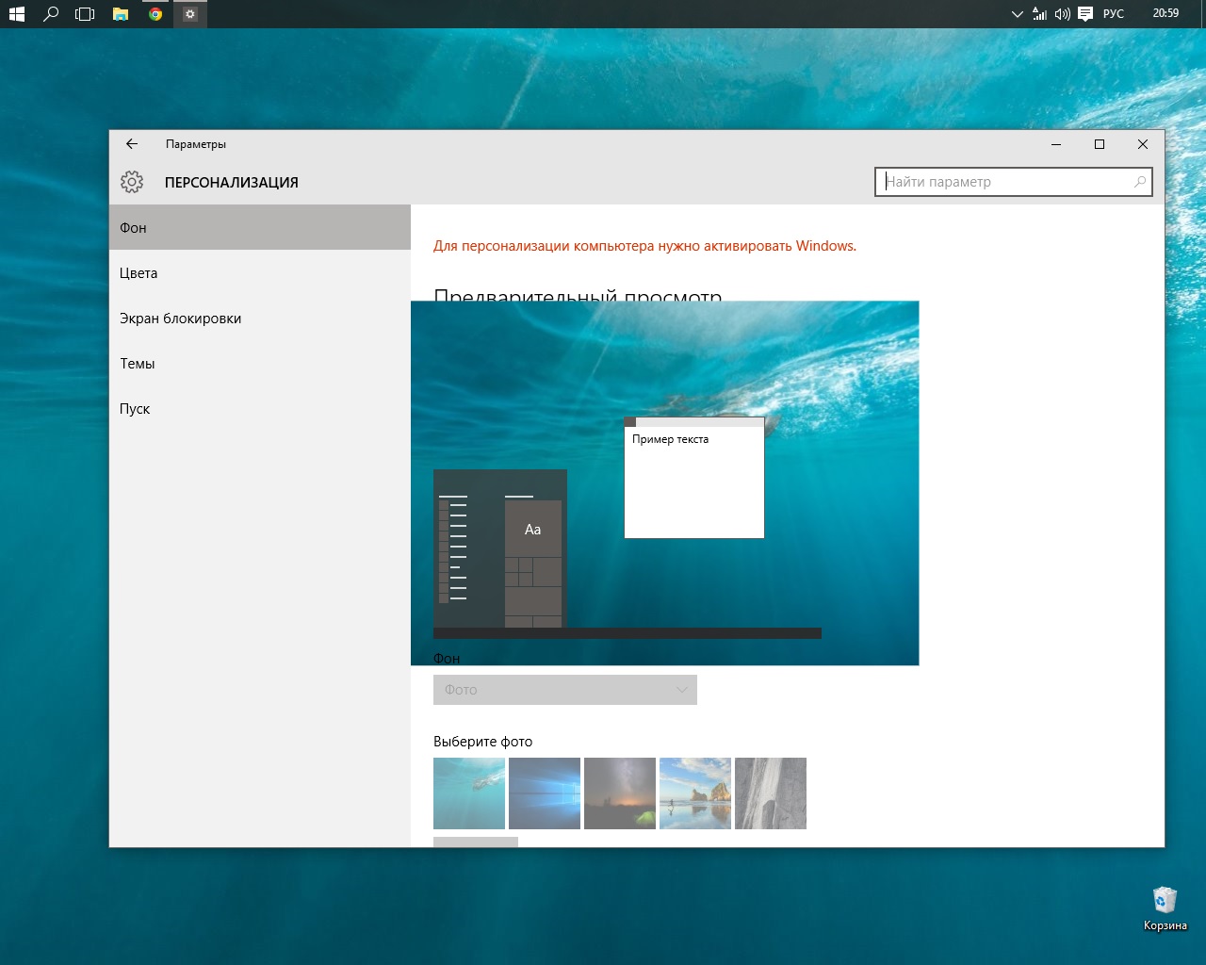The width and height of the screenshot is (1206, 965).
Task: Click the gear icon beside ПЕРСОНАЛИЗАЦИЯ
Action: click(x=132, y=182)
